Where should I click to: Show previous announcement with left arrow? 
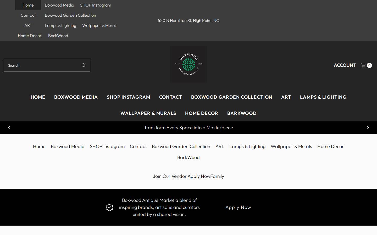tap(9, 127)
